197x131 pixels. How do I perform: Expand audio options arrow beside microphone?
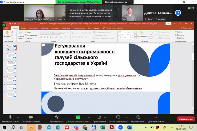click(x=18, y=117)
